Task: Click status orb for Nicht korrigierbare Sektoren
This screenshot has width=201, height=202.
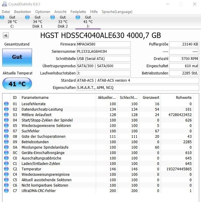Action: [6, 185]
